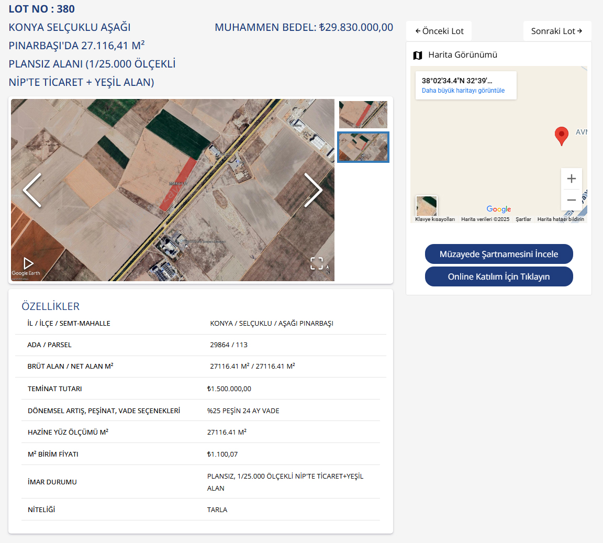
Task: Select NİTELİĞİ value TARLA
Action: (x=217, y=509)
